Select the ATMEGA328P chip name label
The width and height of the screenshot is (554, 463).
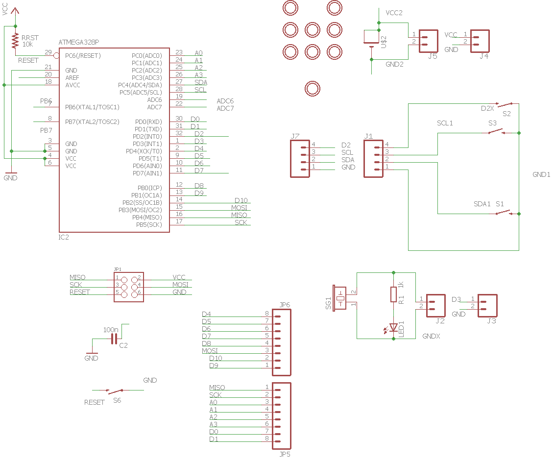[x=79, y=43]
